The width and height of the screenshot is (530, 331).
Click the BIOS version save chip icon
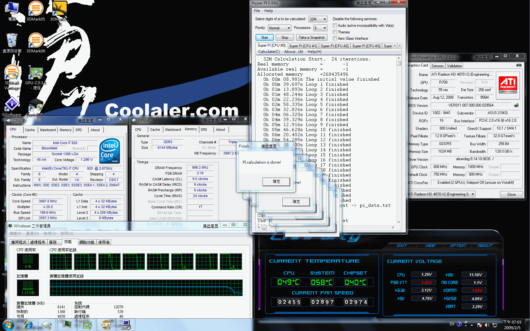coord(516,105)
